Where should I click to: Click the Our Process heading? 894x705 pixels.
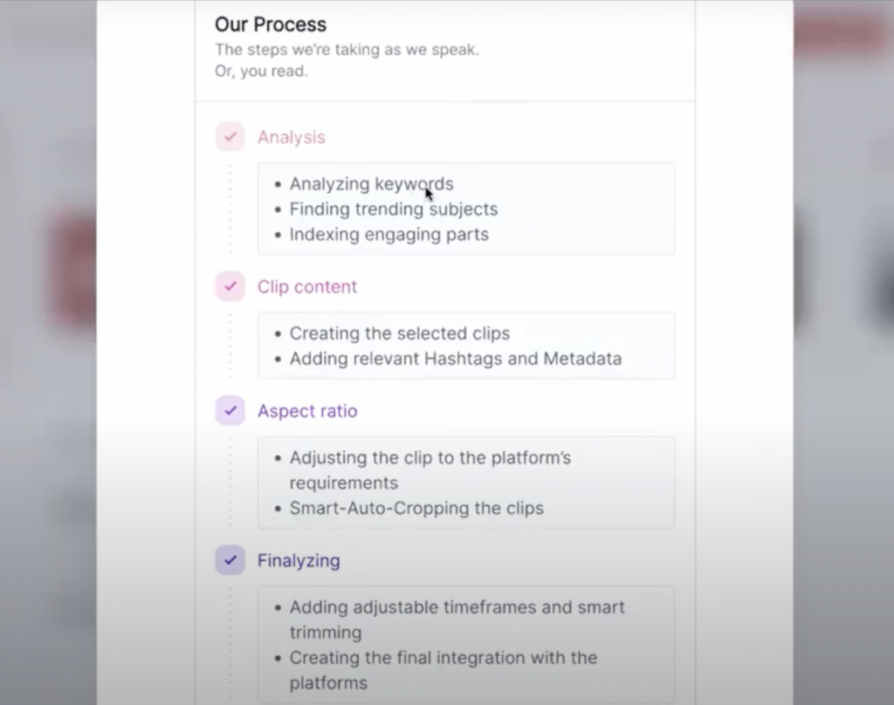point(271,24)
